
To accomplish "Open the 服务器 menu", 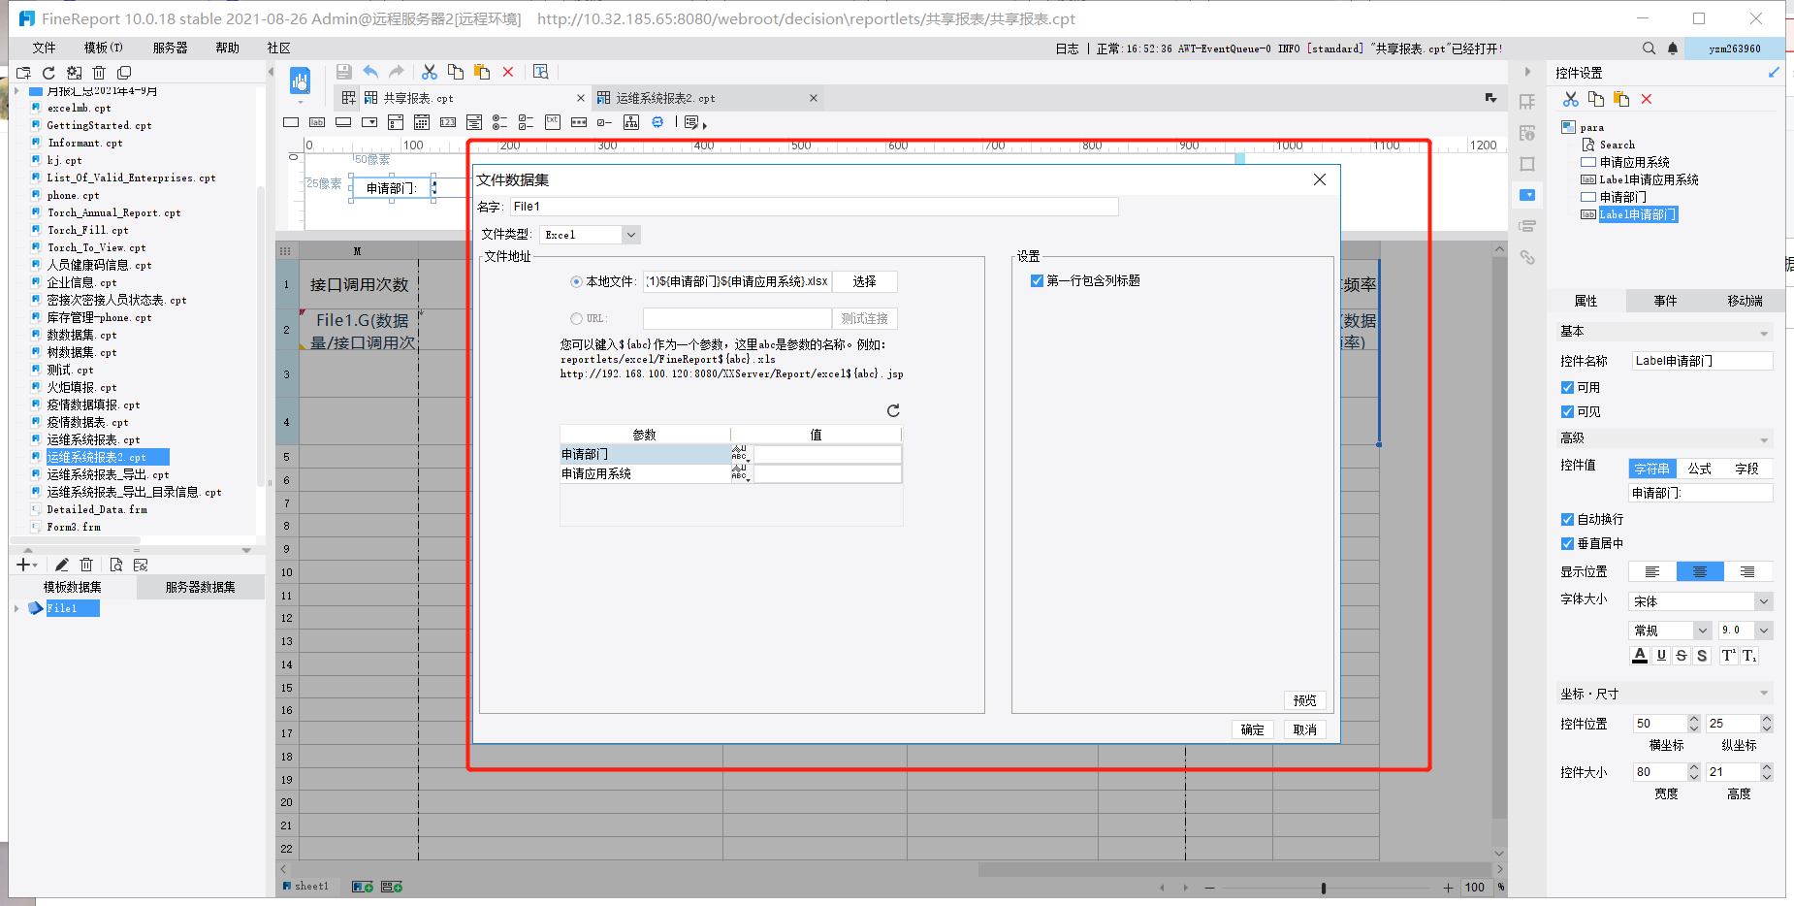I will click(x=170, y=48).
